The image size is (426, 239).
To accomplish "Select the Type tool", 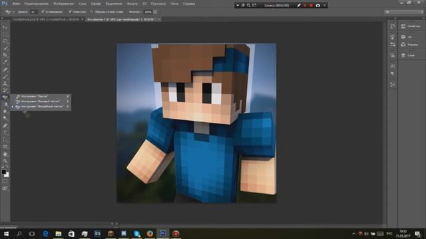I will point(5,133).
